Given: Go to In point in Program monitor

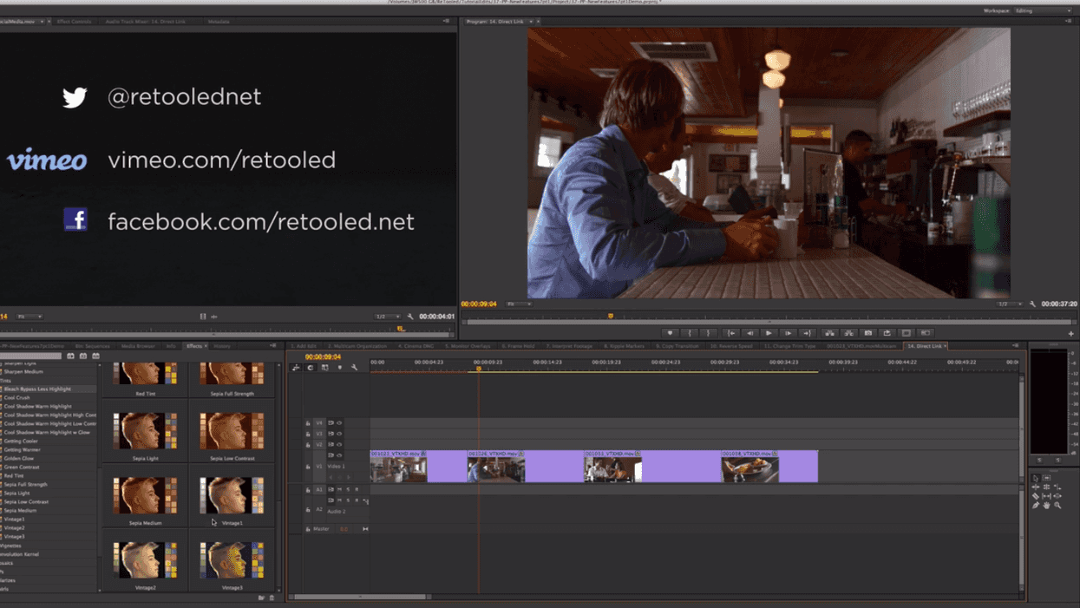Looking at the screenshot, I should 730,333.
